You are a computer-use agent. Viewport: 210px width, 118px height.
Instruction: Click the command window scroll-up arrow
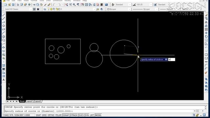coord(206,107)
